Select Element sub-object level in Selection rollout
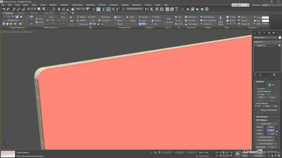Viewport: 282px width, 158px height. coord(273,85)
